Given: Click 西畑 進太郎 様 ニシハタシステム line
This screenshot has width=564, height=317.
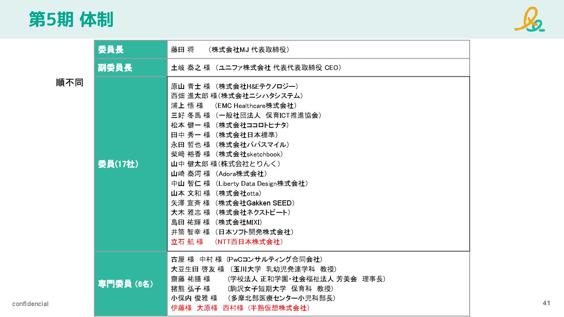Looking at the screenshot, I should click(237, 96).
